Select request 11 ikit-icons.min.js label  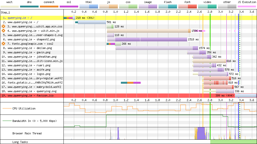[32, 61]
